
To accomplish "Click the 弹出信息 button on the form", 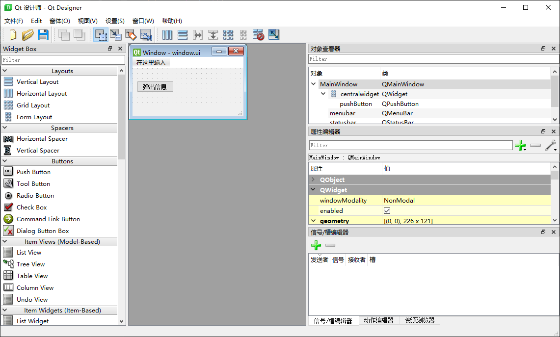I will pos(155,86).
